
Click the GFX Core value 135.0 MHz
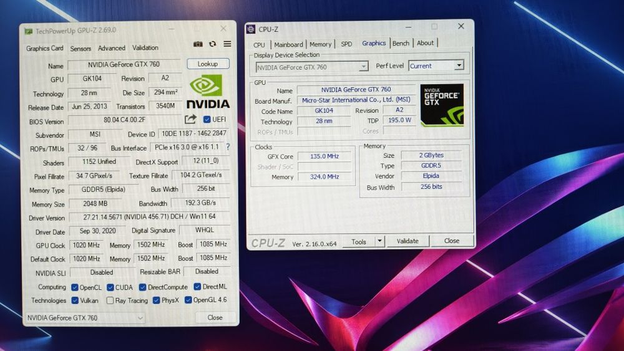click(324, 156)
